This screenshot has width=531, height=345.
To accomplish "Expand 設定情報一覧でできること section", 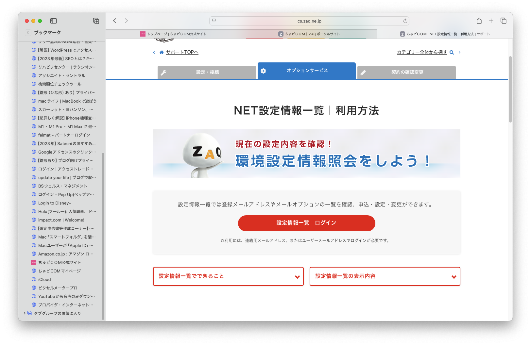I will [x=228, y=276].
